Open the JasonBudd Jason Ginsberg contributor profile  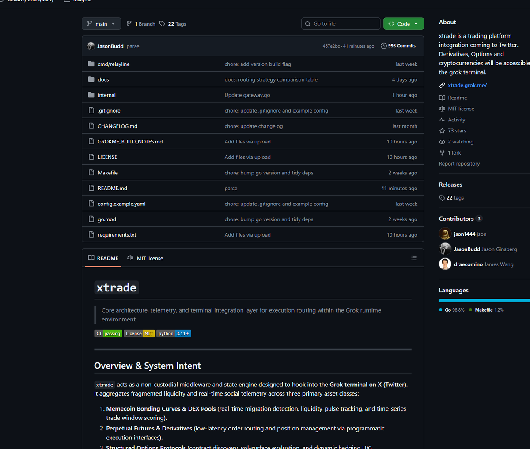pyautogui.click(x=485, y=249)
